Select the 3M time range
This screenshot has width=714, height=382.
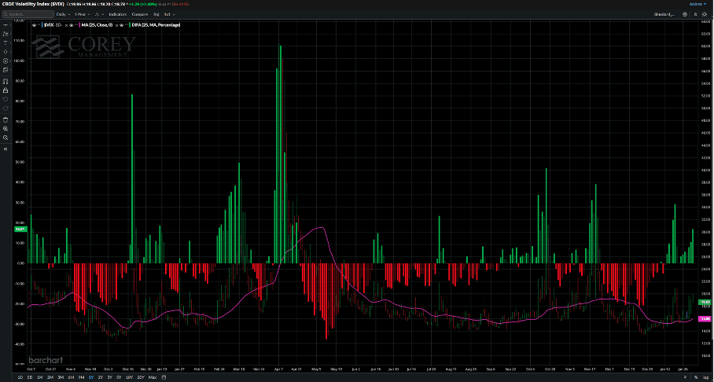[61, 377]
